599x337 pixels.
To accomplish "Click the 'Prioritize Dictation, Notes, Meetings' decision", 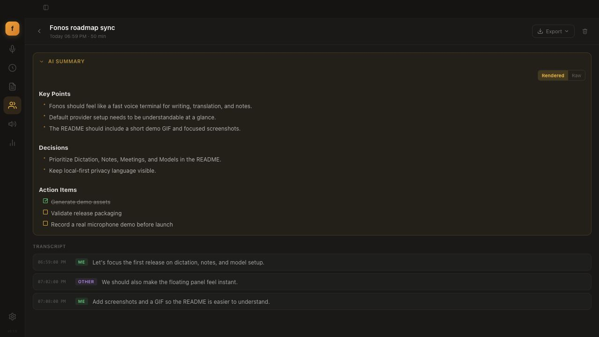I will pos(135,160).
